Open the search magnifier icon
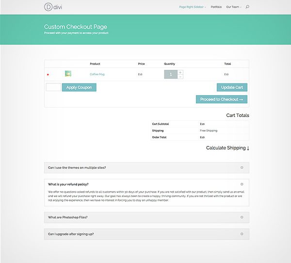The width and height of the screenshot is (291, 263). 247,7
